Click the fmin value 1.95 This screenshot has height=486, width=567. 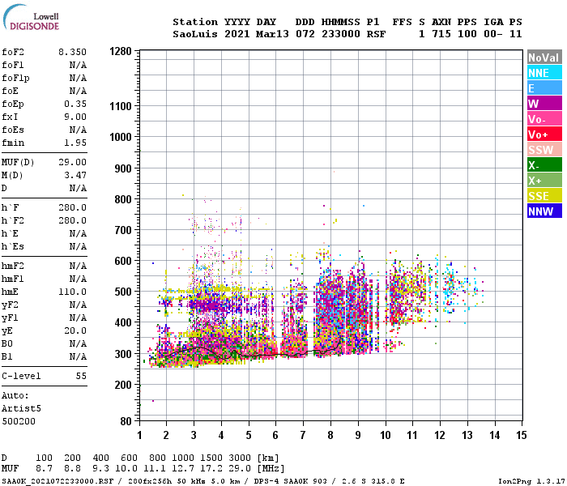(x=75, y=143)
